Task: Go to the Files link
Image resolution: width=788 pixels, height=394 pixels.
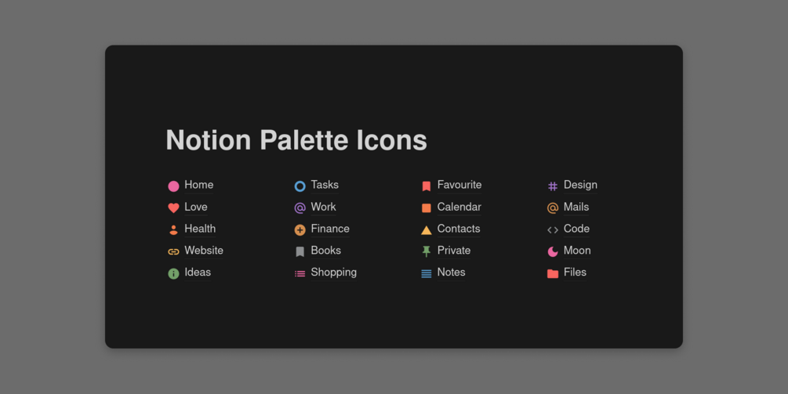Action: 575,272
